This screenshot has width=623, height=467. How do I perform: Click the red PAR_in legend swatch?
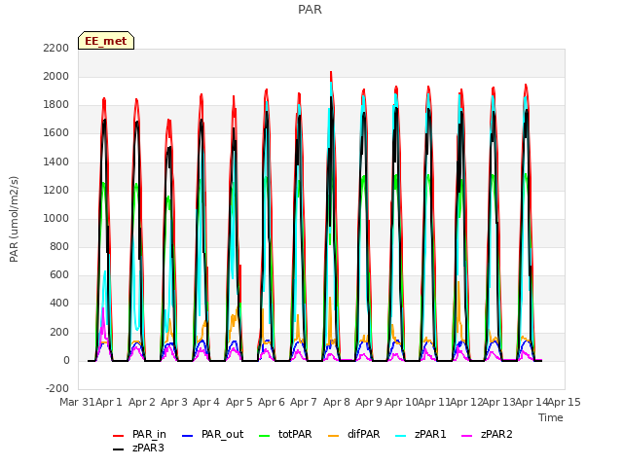119,436
